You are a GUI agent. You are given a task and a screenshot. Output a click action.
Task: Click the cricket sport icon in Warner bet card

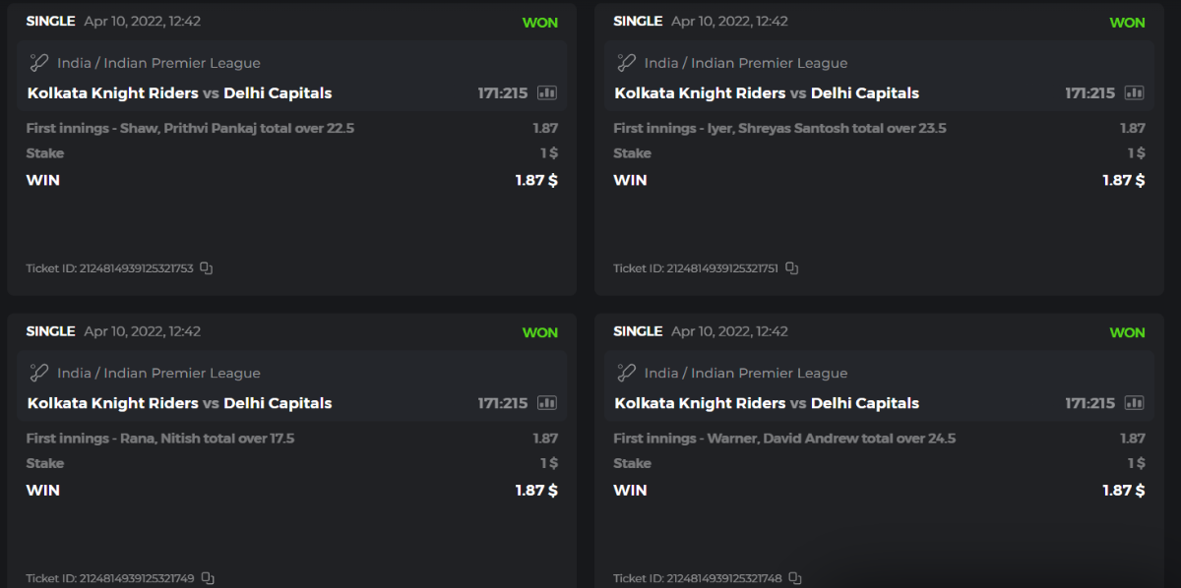(x=626, y=373)
